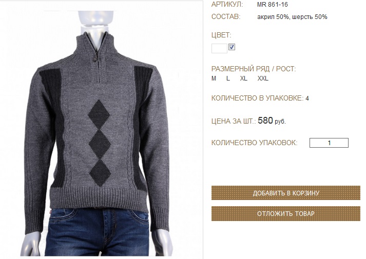Image resolution: width=366 pixels, height=259 pixels.
Task: Select the white color swatch
Action: [x=219, y=49]
